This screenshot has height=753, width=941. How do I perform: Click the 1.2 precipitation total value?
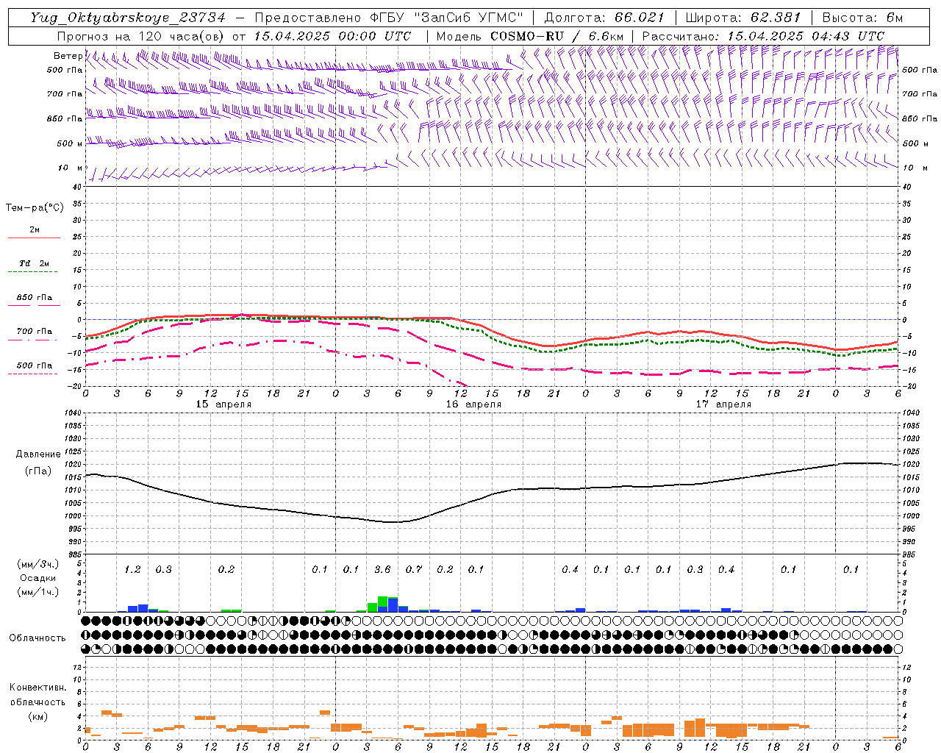click(x=132, y=570)
